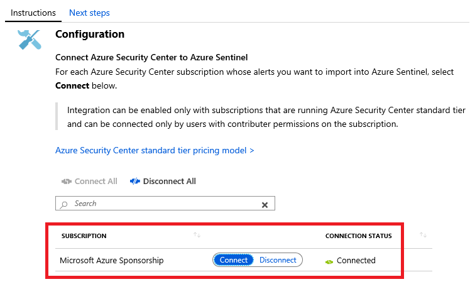This screenshot has width=470, height=294.
Task: Click the Connected status text
Action: 356,260
